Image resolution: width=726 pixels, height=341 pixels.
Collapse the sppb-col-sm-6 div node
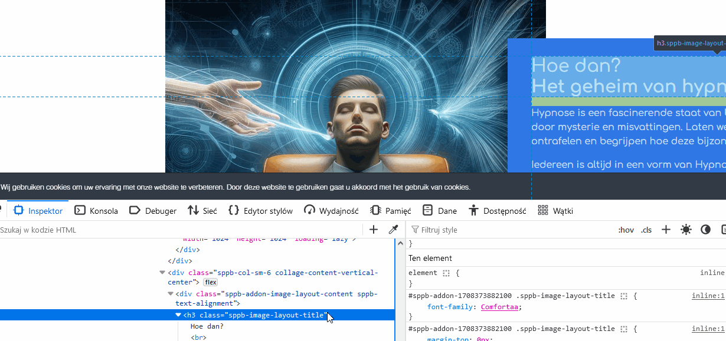point(162,273)
